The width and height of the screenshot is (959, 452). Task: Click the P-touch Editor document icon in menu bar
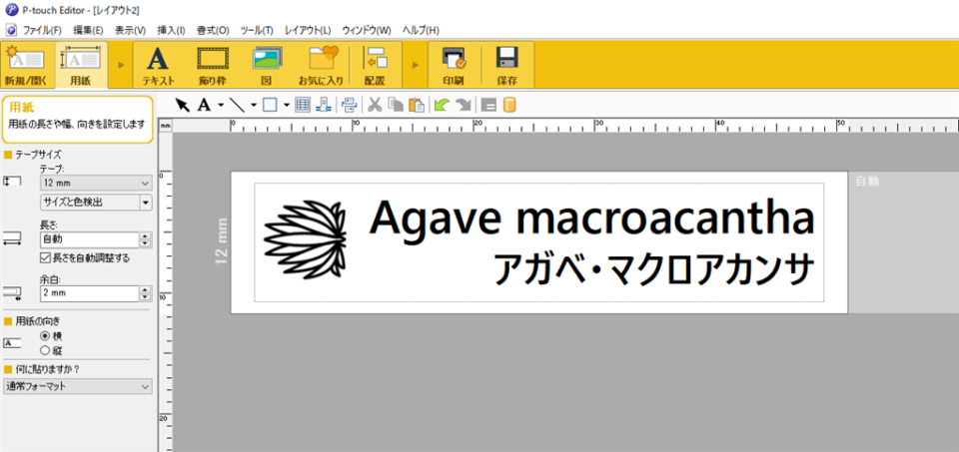11,29
